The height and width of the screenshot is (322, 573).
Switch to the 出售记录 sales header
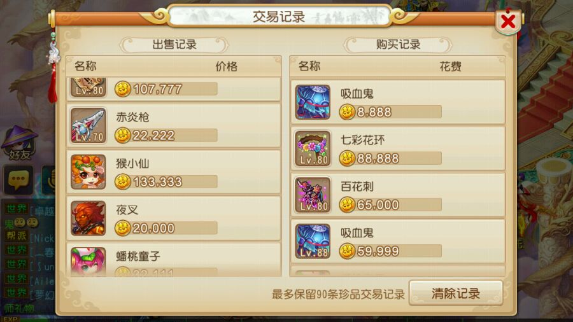[174, 45]
